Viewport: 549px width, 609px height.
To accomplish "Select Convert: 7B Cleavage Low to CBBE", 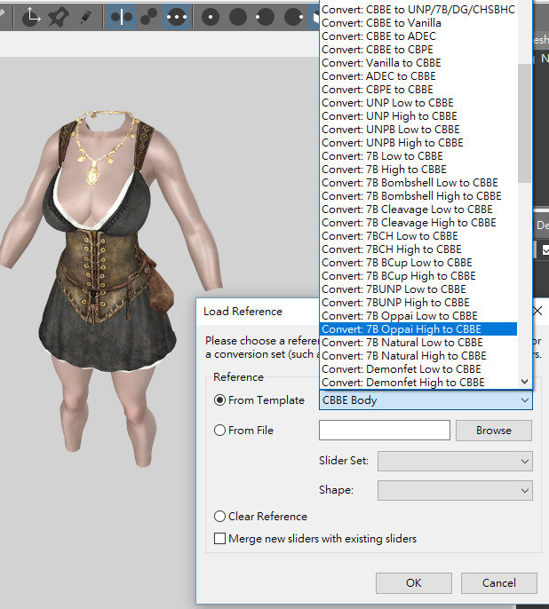I will pos(418,209).
